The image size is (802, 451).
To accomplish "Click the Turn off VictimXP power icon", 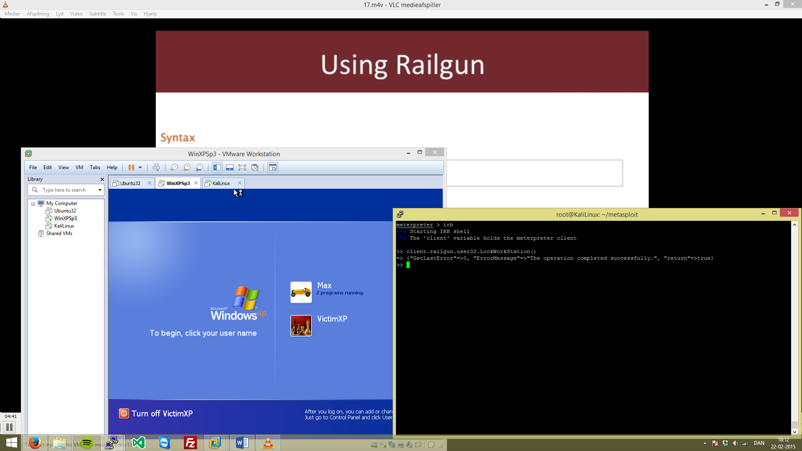I will [x=124, y=413].
